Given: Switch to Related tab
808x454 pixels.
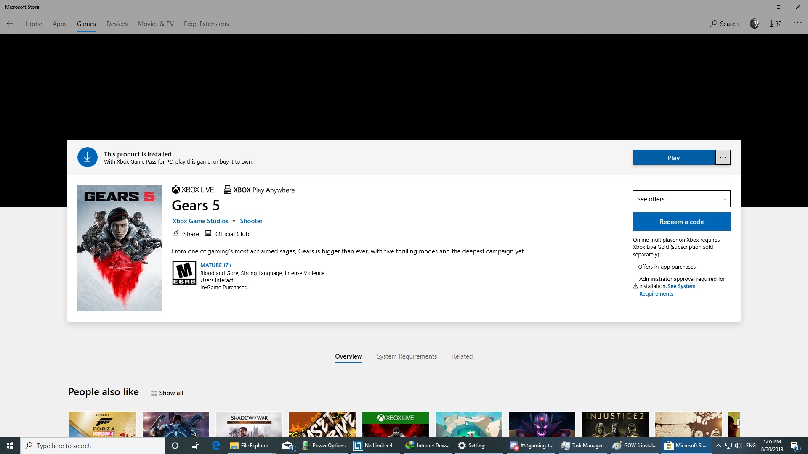Looking at the screenshot, I should [462, 356].
